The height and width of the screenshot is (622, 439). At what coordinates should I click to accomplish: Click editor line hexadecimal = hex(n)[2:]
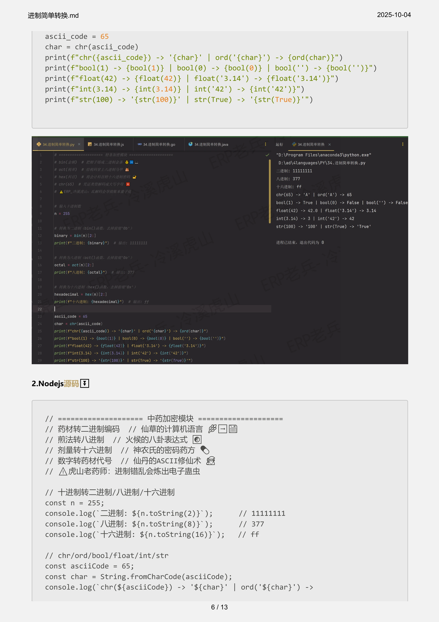81,294
